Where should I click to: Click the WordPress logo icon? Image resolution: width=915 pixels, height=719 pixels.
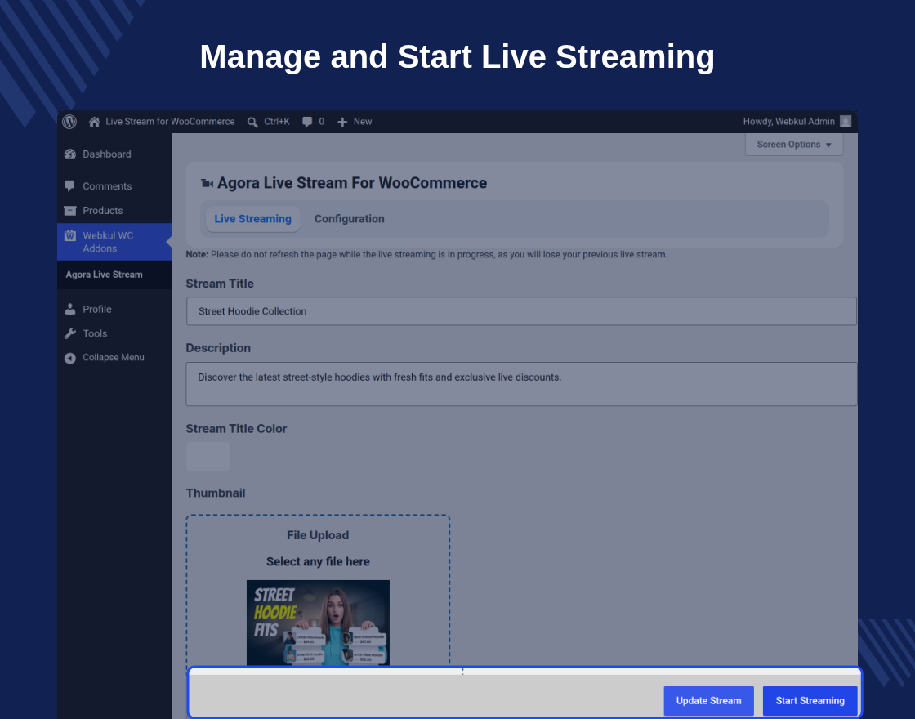click(x=69, y=122)
